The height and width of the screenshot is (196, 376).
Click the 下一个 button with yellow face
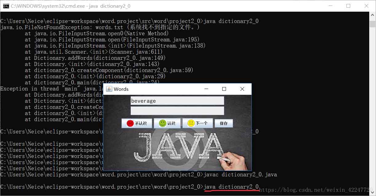point(198,123)
